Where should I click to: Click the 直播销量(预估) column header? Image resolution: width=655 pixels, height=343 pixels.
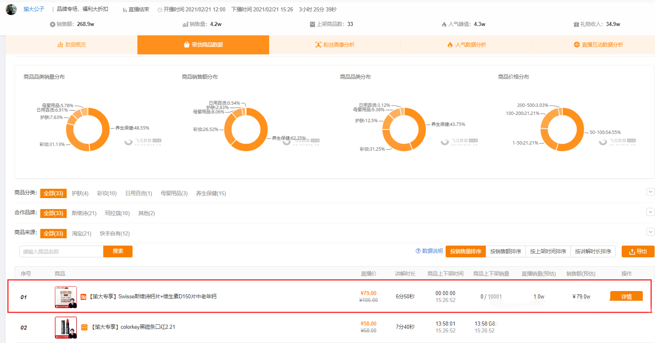click(x=539, y=274)
